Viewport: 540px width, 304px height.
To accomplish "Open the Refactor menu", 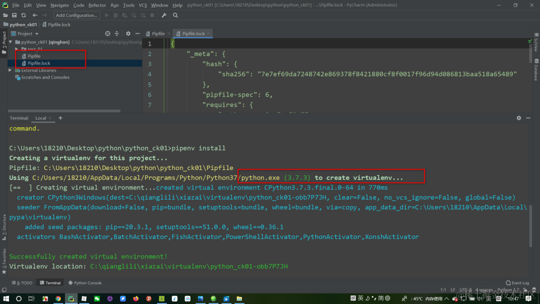I will [97, 5].
